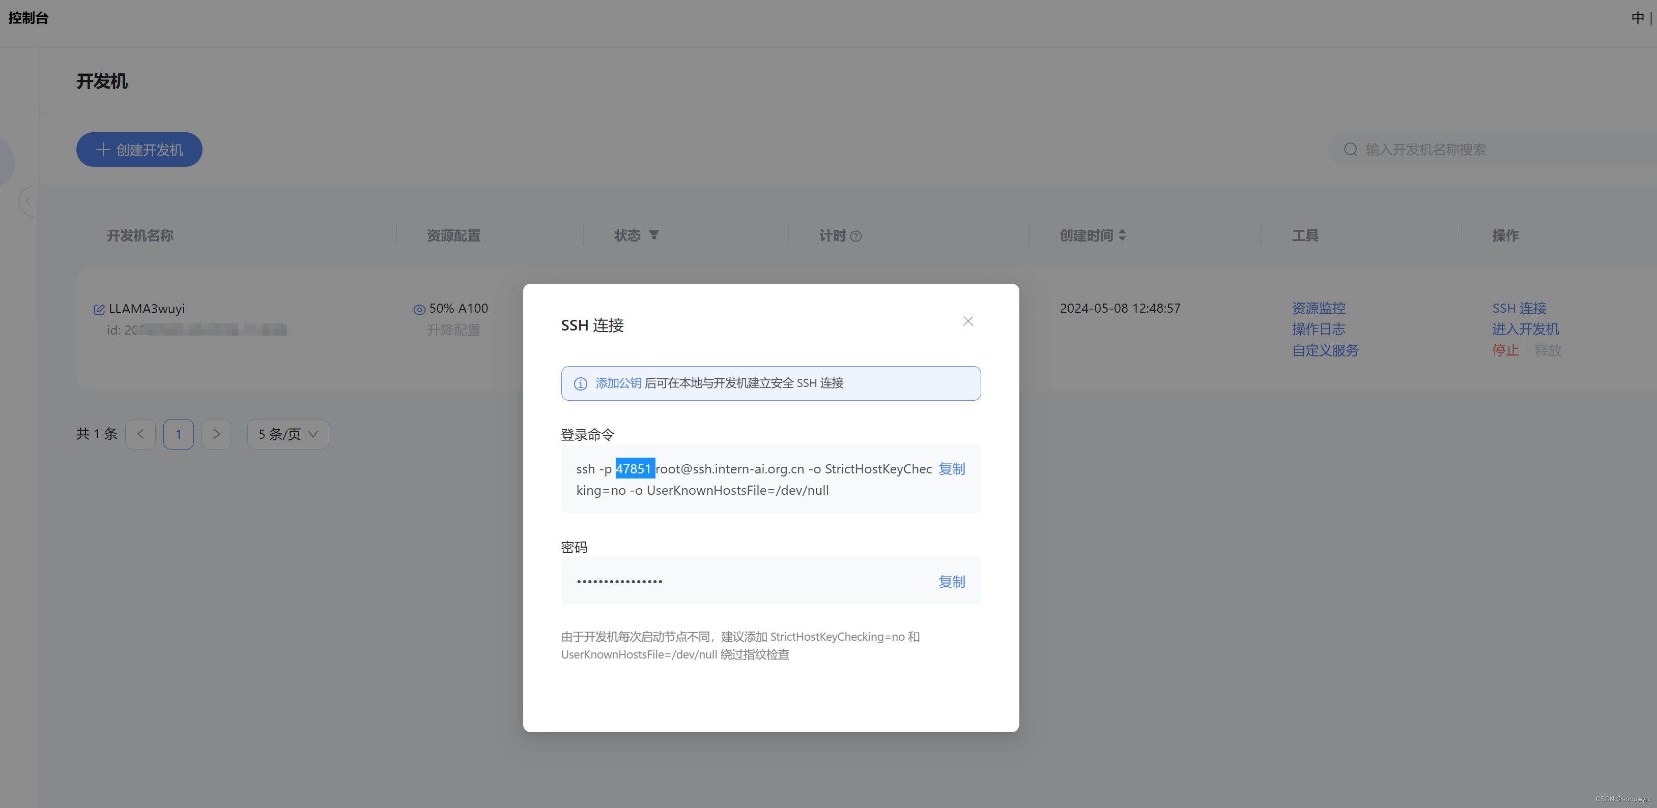Collapse the left sidebar arrow

pos(27,201)
